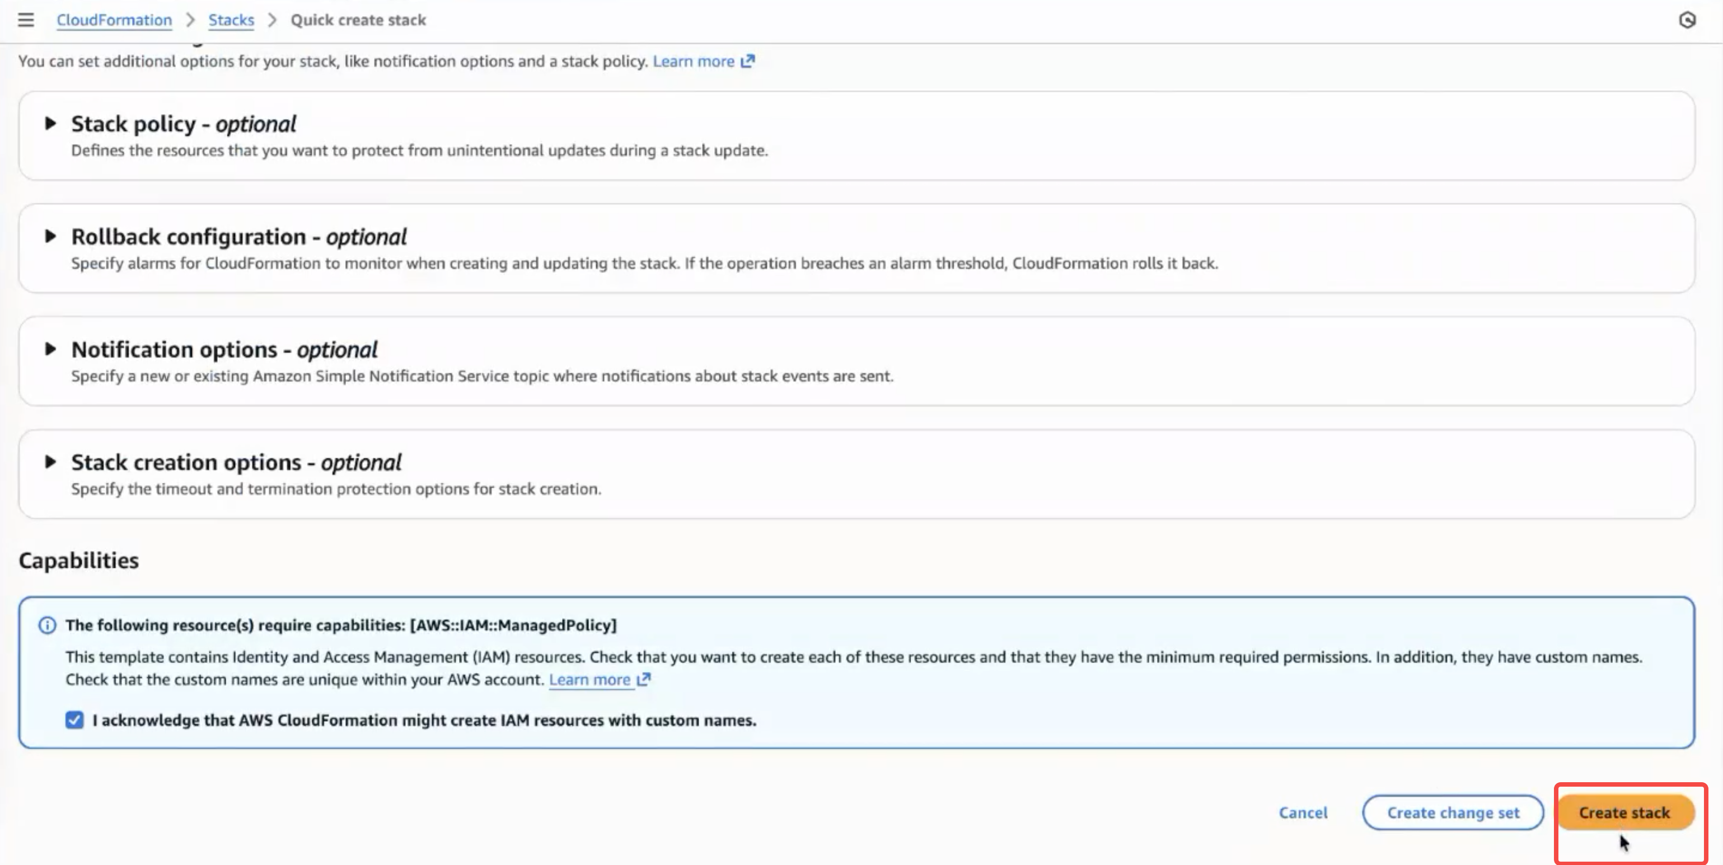Open the Stacks breadcrumb link

[231, 20]
